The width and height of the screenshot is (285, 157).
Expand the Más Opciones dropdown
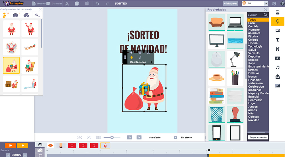click(151, 62)
